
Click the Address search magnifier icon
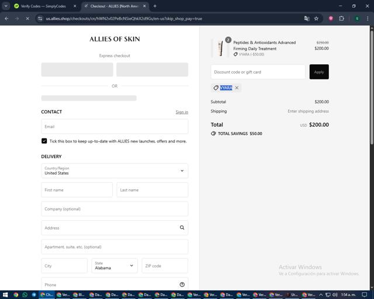pos(182,228)
